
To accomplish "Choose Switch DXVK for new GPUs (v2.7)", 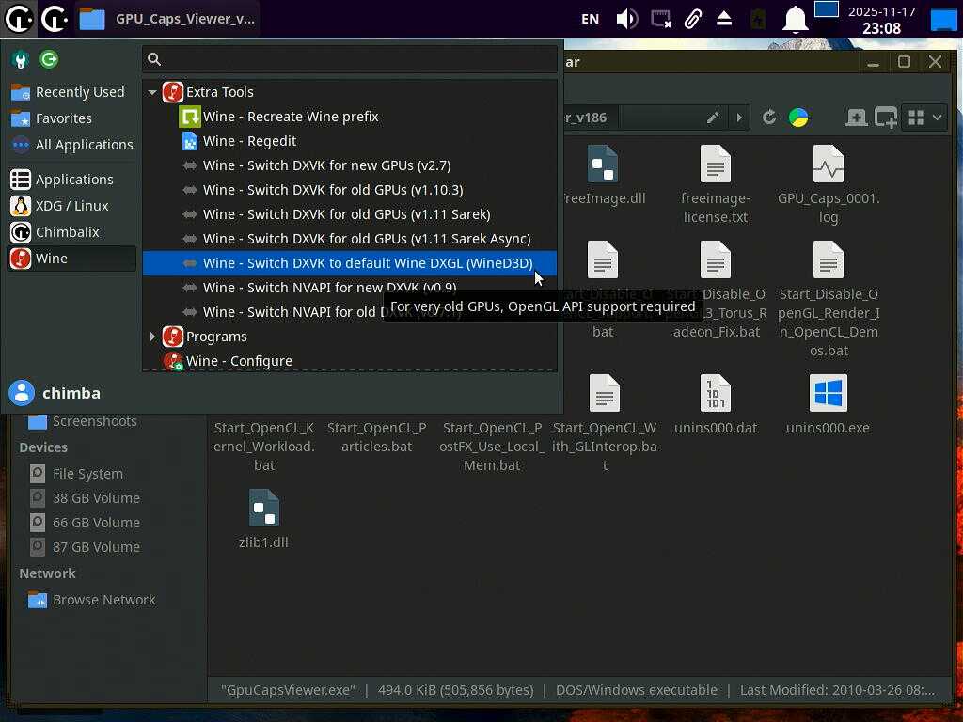I will (x=350, y=165).
